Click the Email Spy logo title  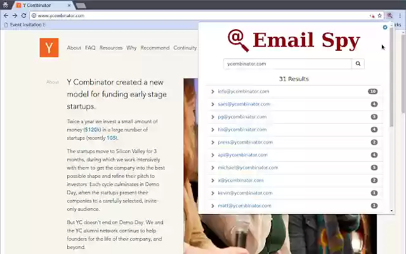click(x=294, y=41)
